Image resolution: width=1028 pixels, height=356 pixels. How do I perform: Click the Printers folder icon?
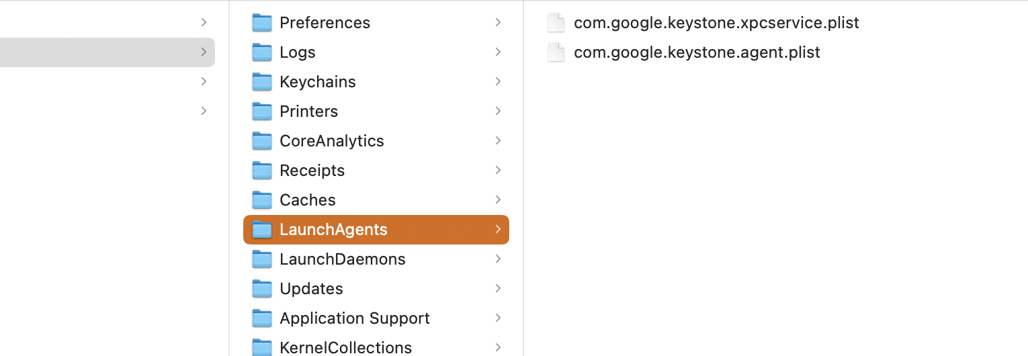(261, 112)
